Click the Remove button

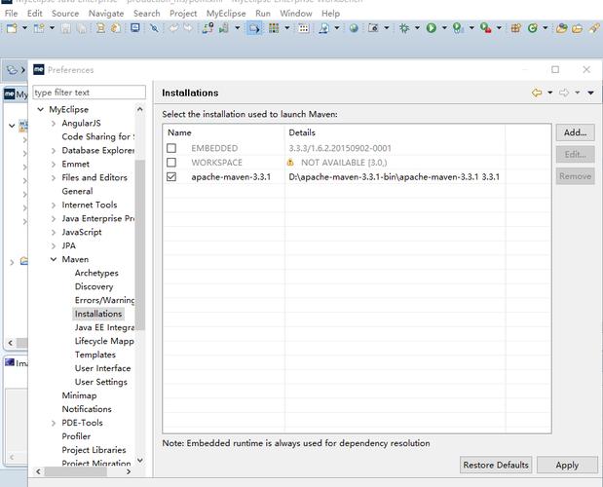pyautogui.click(x=575, y=176)
